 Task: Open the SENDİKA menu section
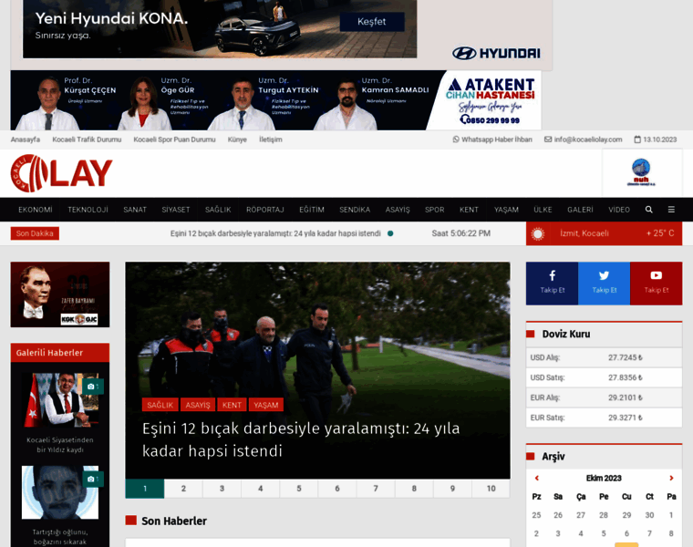coord(355,210)
